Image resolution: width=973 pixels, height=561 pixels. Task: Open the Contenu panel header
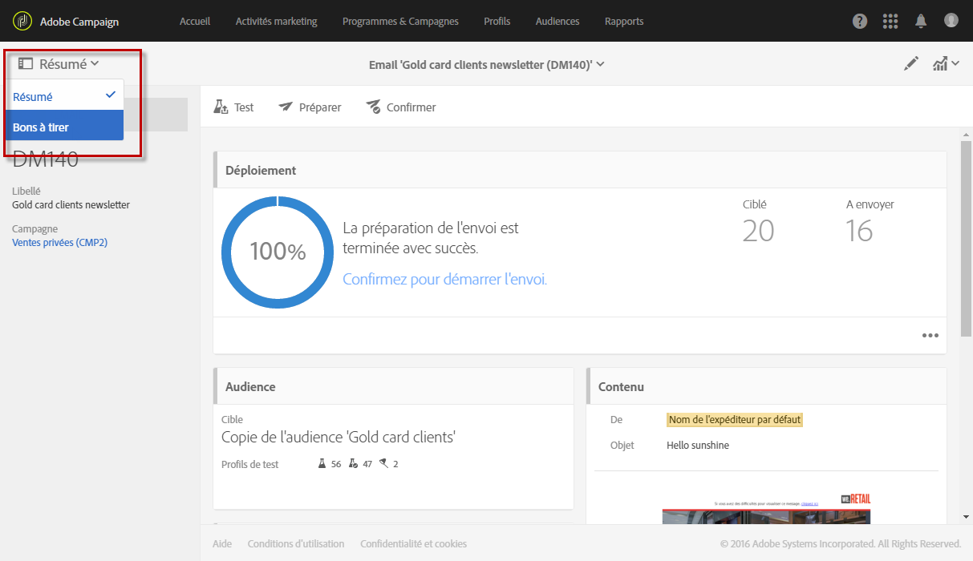point(766,386)
